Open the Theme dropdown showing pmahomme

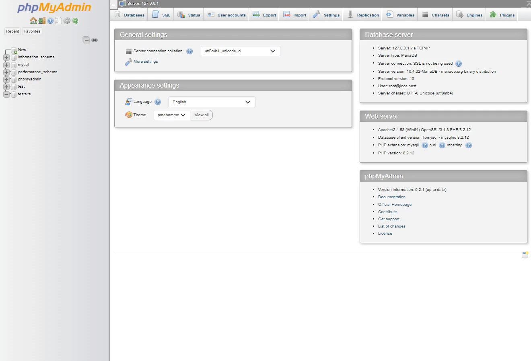(x=172, y=115)
